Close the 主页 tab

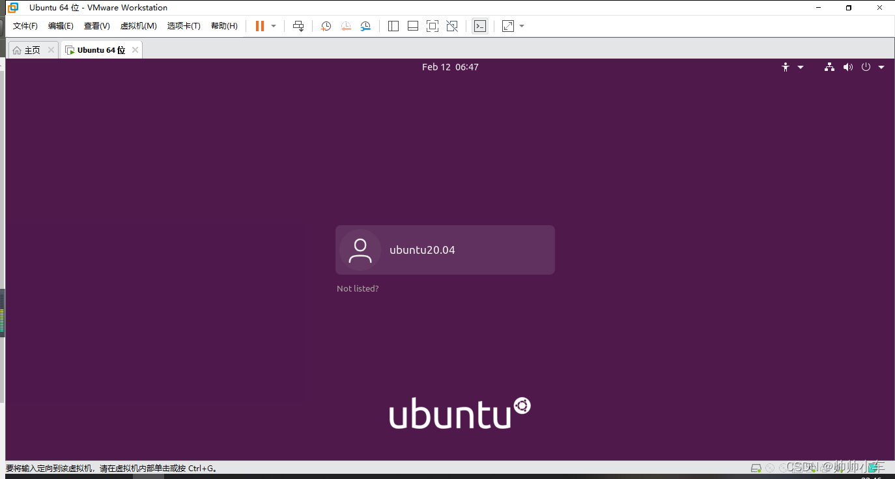[x=51, y=50]
